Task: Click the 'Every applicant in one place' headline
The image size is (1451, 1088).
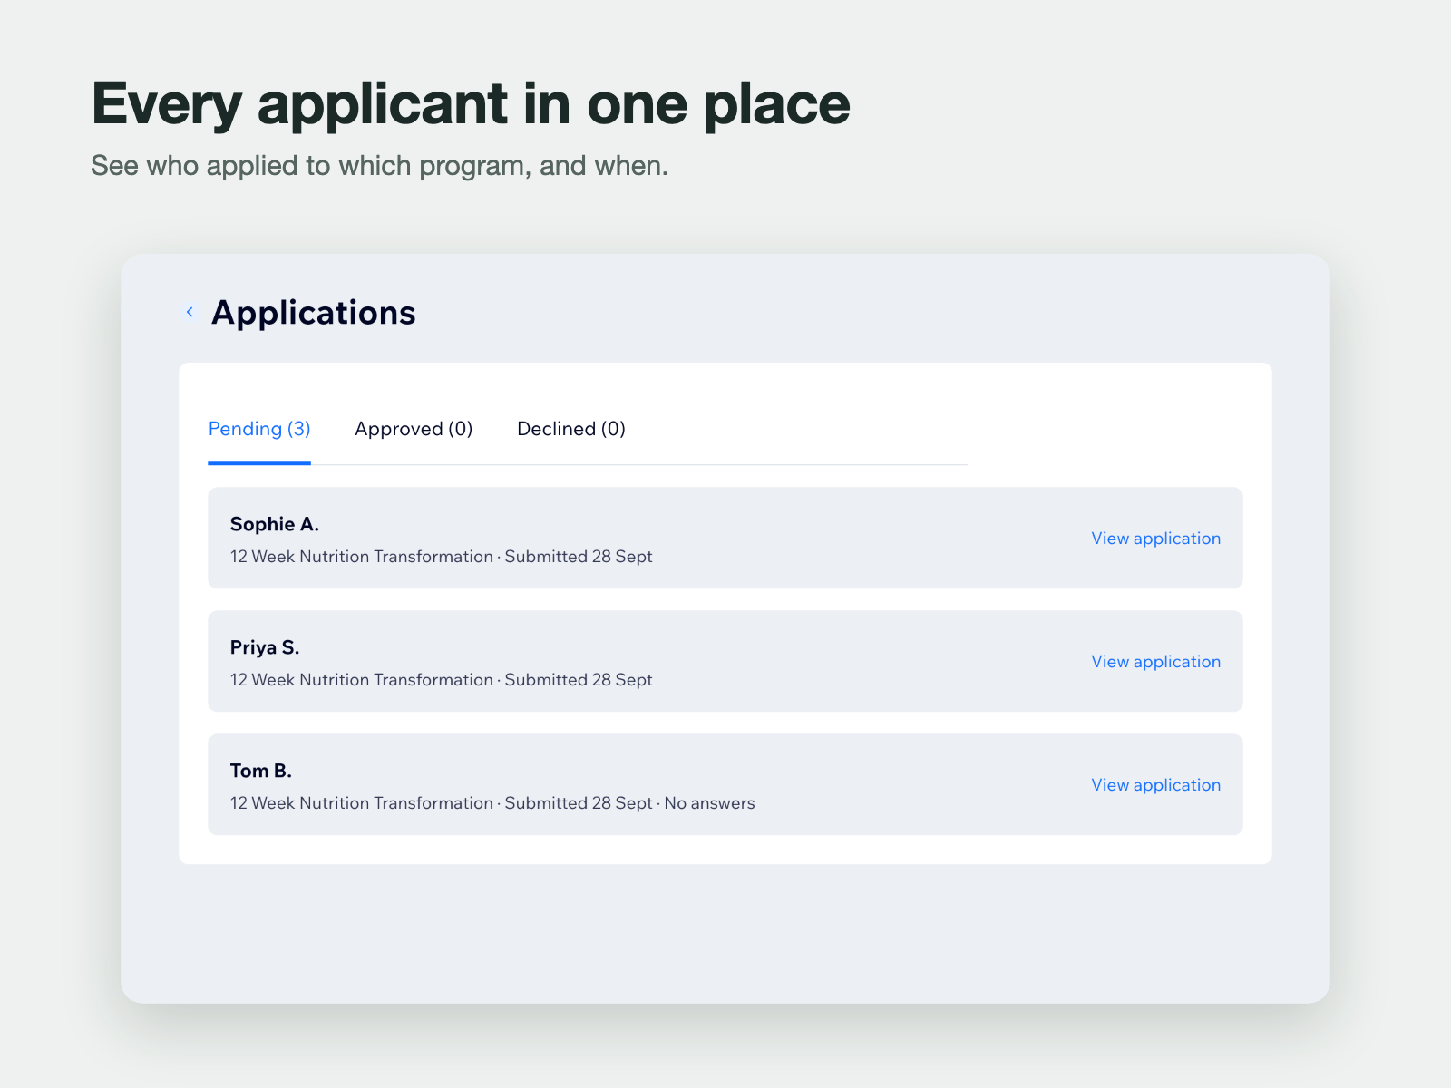Action: coord(471,104)
